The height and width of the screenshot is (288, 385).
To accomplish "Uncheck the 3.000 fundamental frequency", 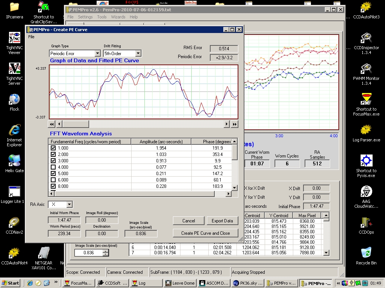I will point(53,160).
